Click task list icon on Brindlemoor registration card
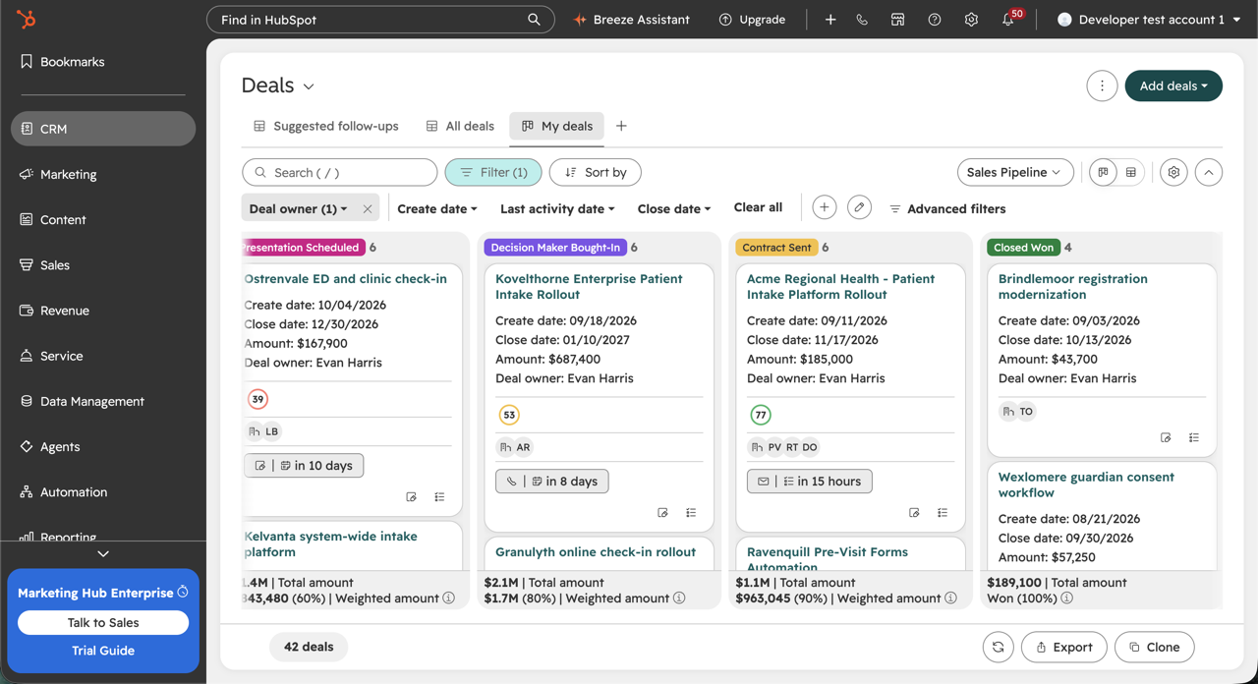Screen dimensions: 1258x684 tap(1194, 438)
